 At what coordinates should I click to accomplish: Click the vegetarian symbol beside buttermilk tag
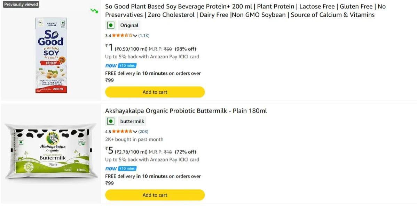coord(110,121)
